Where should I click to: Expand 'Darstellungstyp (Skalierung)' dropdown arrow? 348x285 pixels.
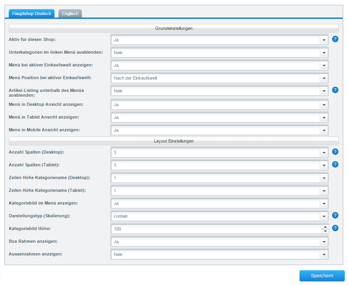(x=324, y=217)
